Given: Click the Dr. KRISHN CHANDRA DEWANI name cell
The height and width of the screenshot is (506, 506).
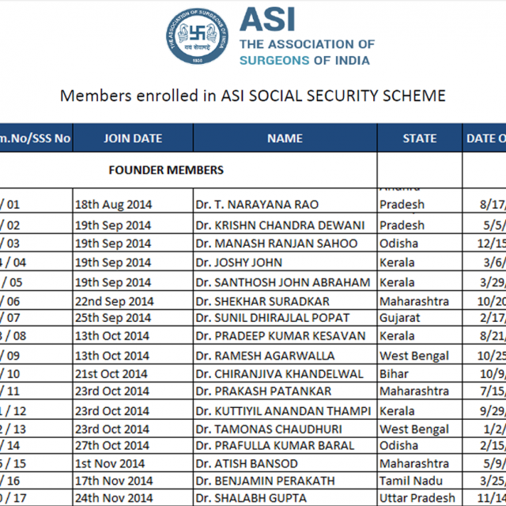Looking at the screenshot, I should pyautogui.click(x=280, y=225).
